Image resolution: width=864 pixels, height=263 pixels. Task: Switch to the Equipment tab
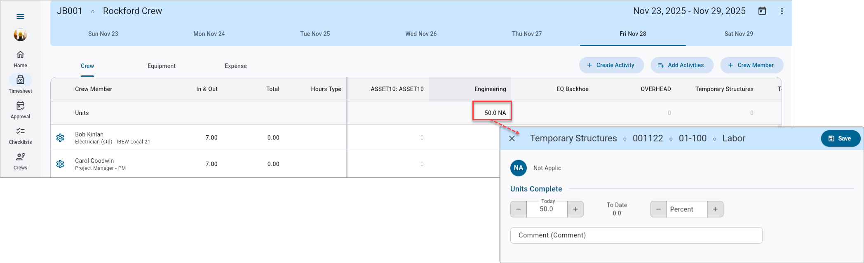pyautogui.click(x=162, y=66)
